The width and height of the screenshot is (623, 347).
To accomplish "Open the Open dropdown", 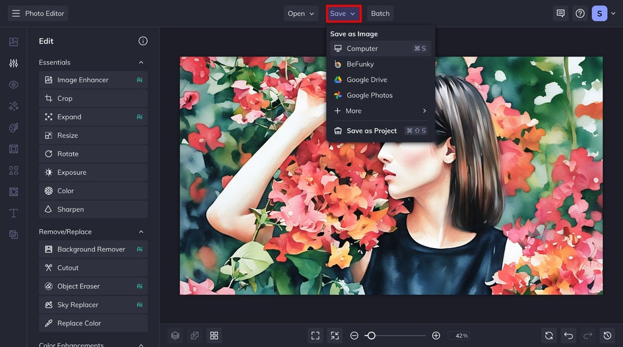I will [x=301, y=13].
